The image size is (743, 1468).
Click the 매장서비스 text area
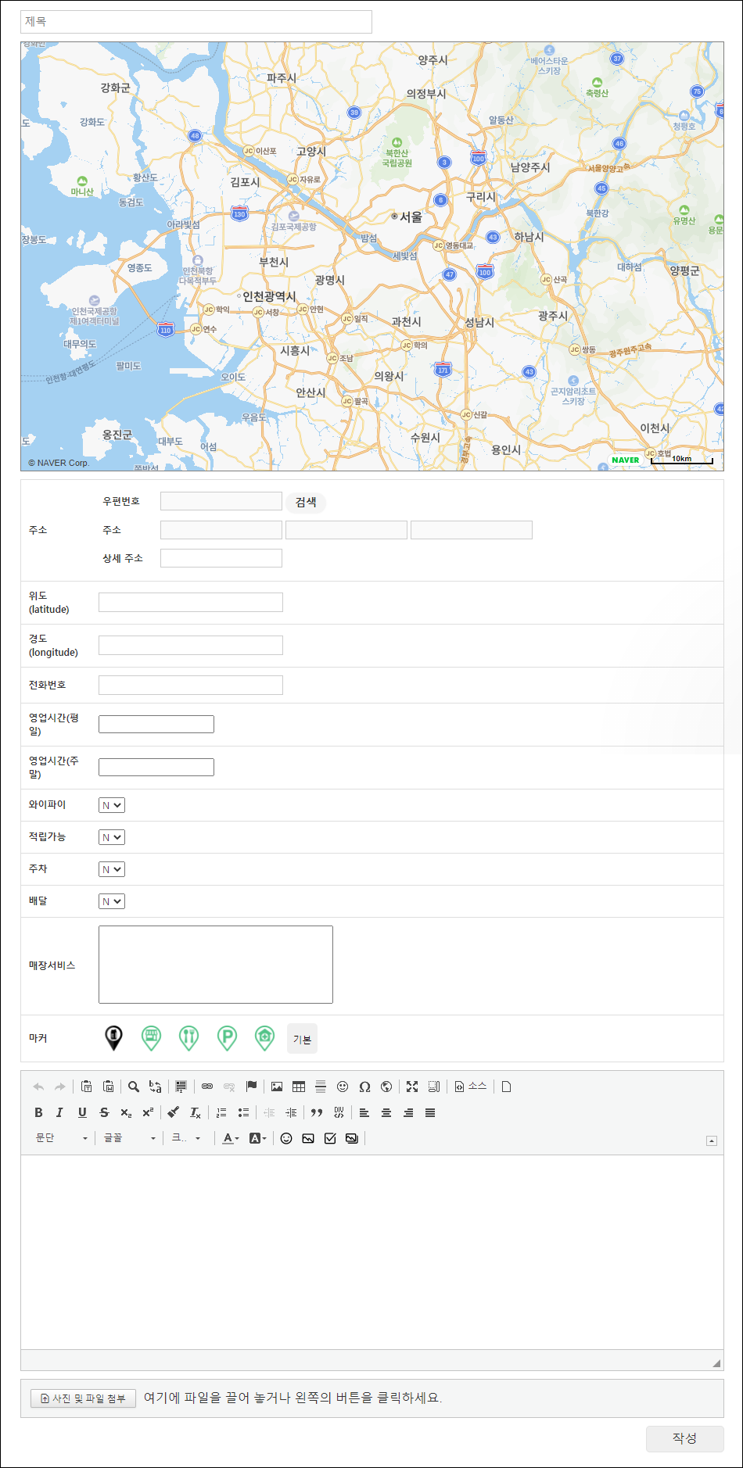(216, 965)
